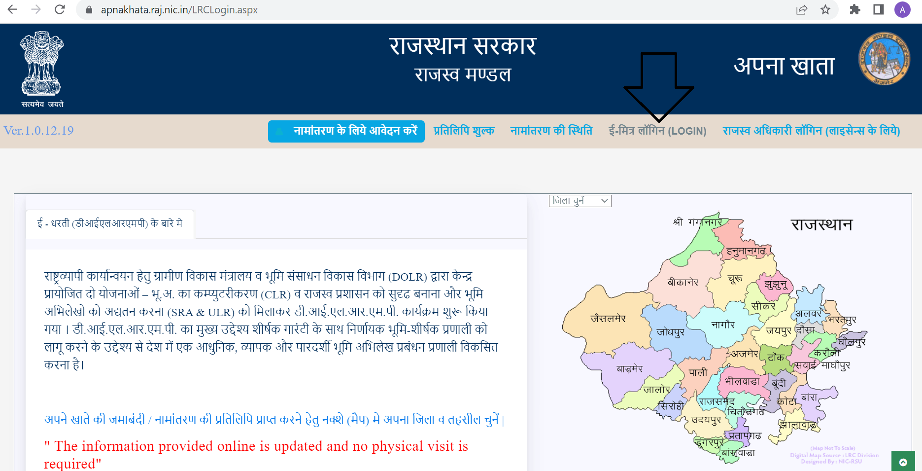Navigate back using the browser arrow

[x=12, y=9]
